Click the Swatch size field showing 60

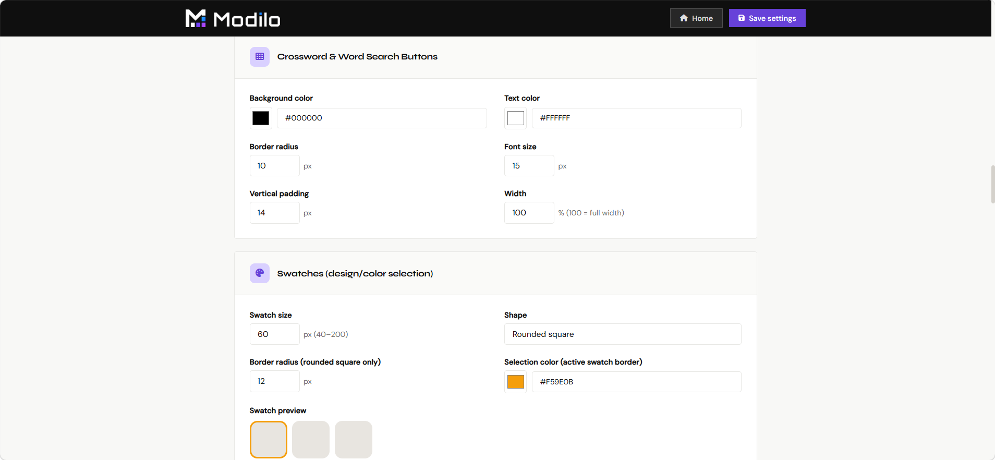pyautogui.click(x=275, y=334)
